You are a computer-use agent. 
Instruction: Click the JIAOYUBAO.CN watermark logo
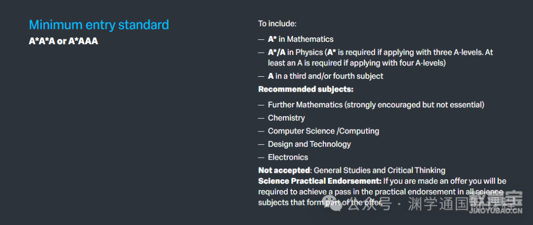(x=495, y=204)
